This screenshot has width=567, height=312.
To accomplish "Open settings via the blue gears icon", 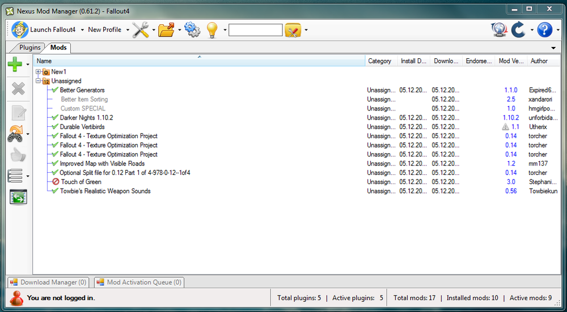I will click(x=193, y=30).
